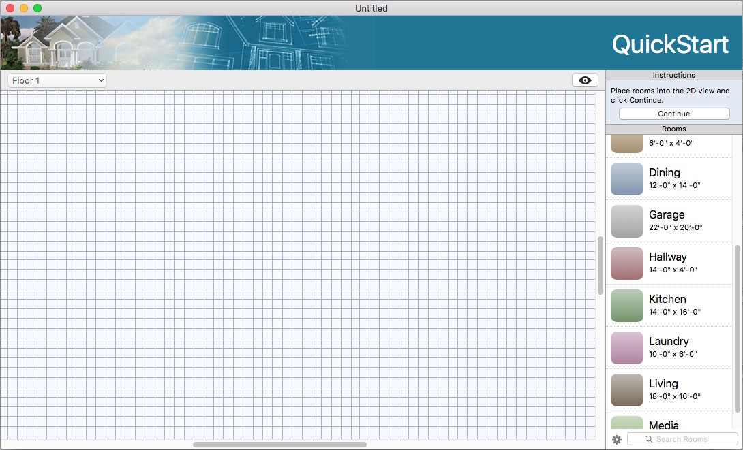743x450 pixels.
Task: Maximize the Untitled window with green button
Action: [37, 8]
